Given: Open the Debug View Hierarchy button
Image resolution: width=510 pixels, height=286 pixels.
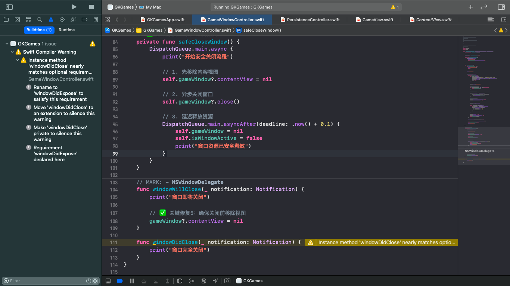Looking at the screenshot, I should (180, 281).
